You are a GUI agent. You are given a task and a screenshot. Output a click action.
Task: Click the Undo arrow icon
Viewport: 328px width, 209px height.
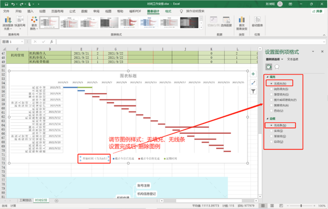pos(13,4)
